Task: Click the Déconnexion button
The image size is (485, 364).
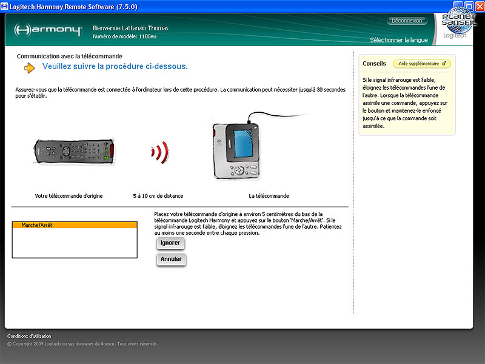Action: [x=407, y=21]
